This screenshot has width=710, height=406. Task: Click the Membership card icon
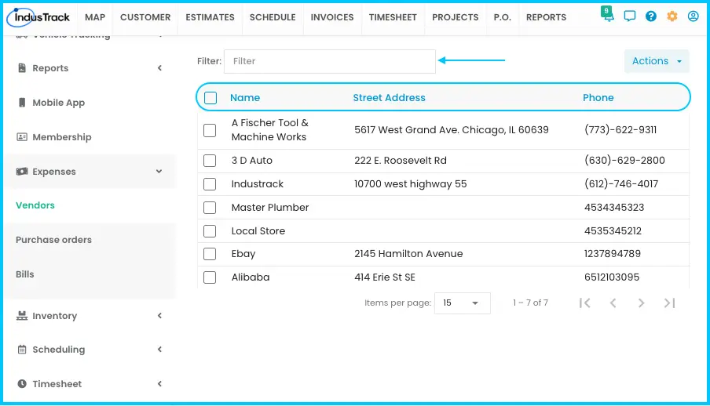22,136
